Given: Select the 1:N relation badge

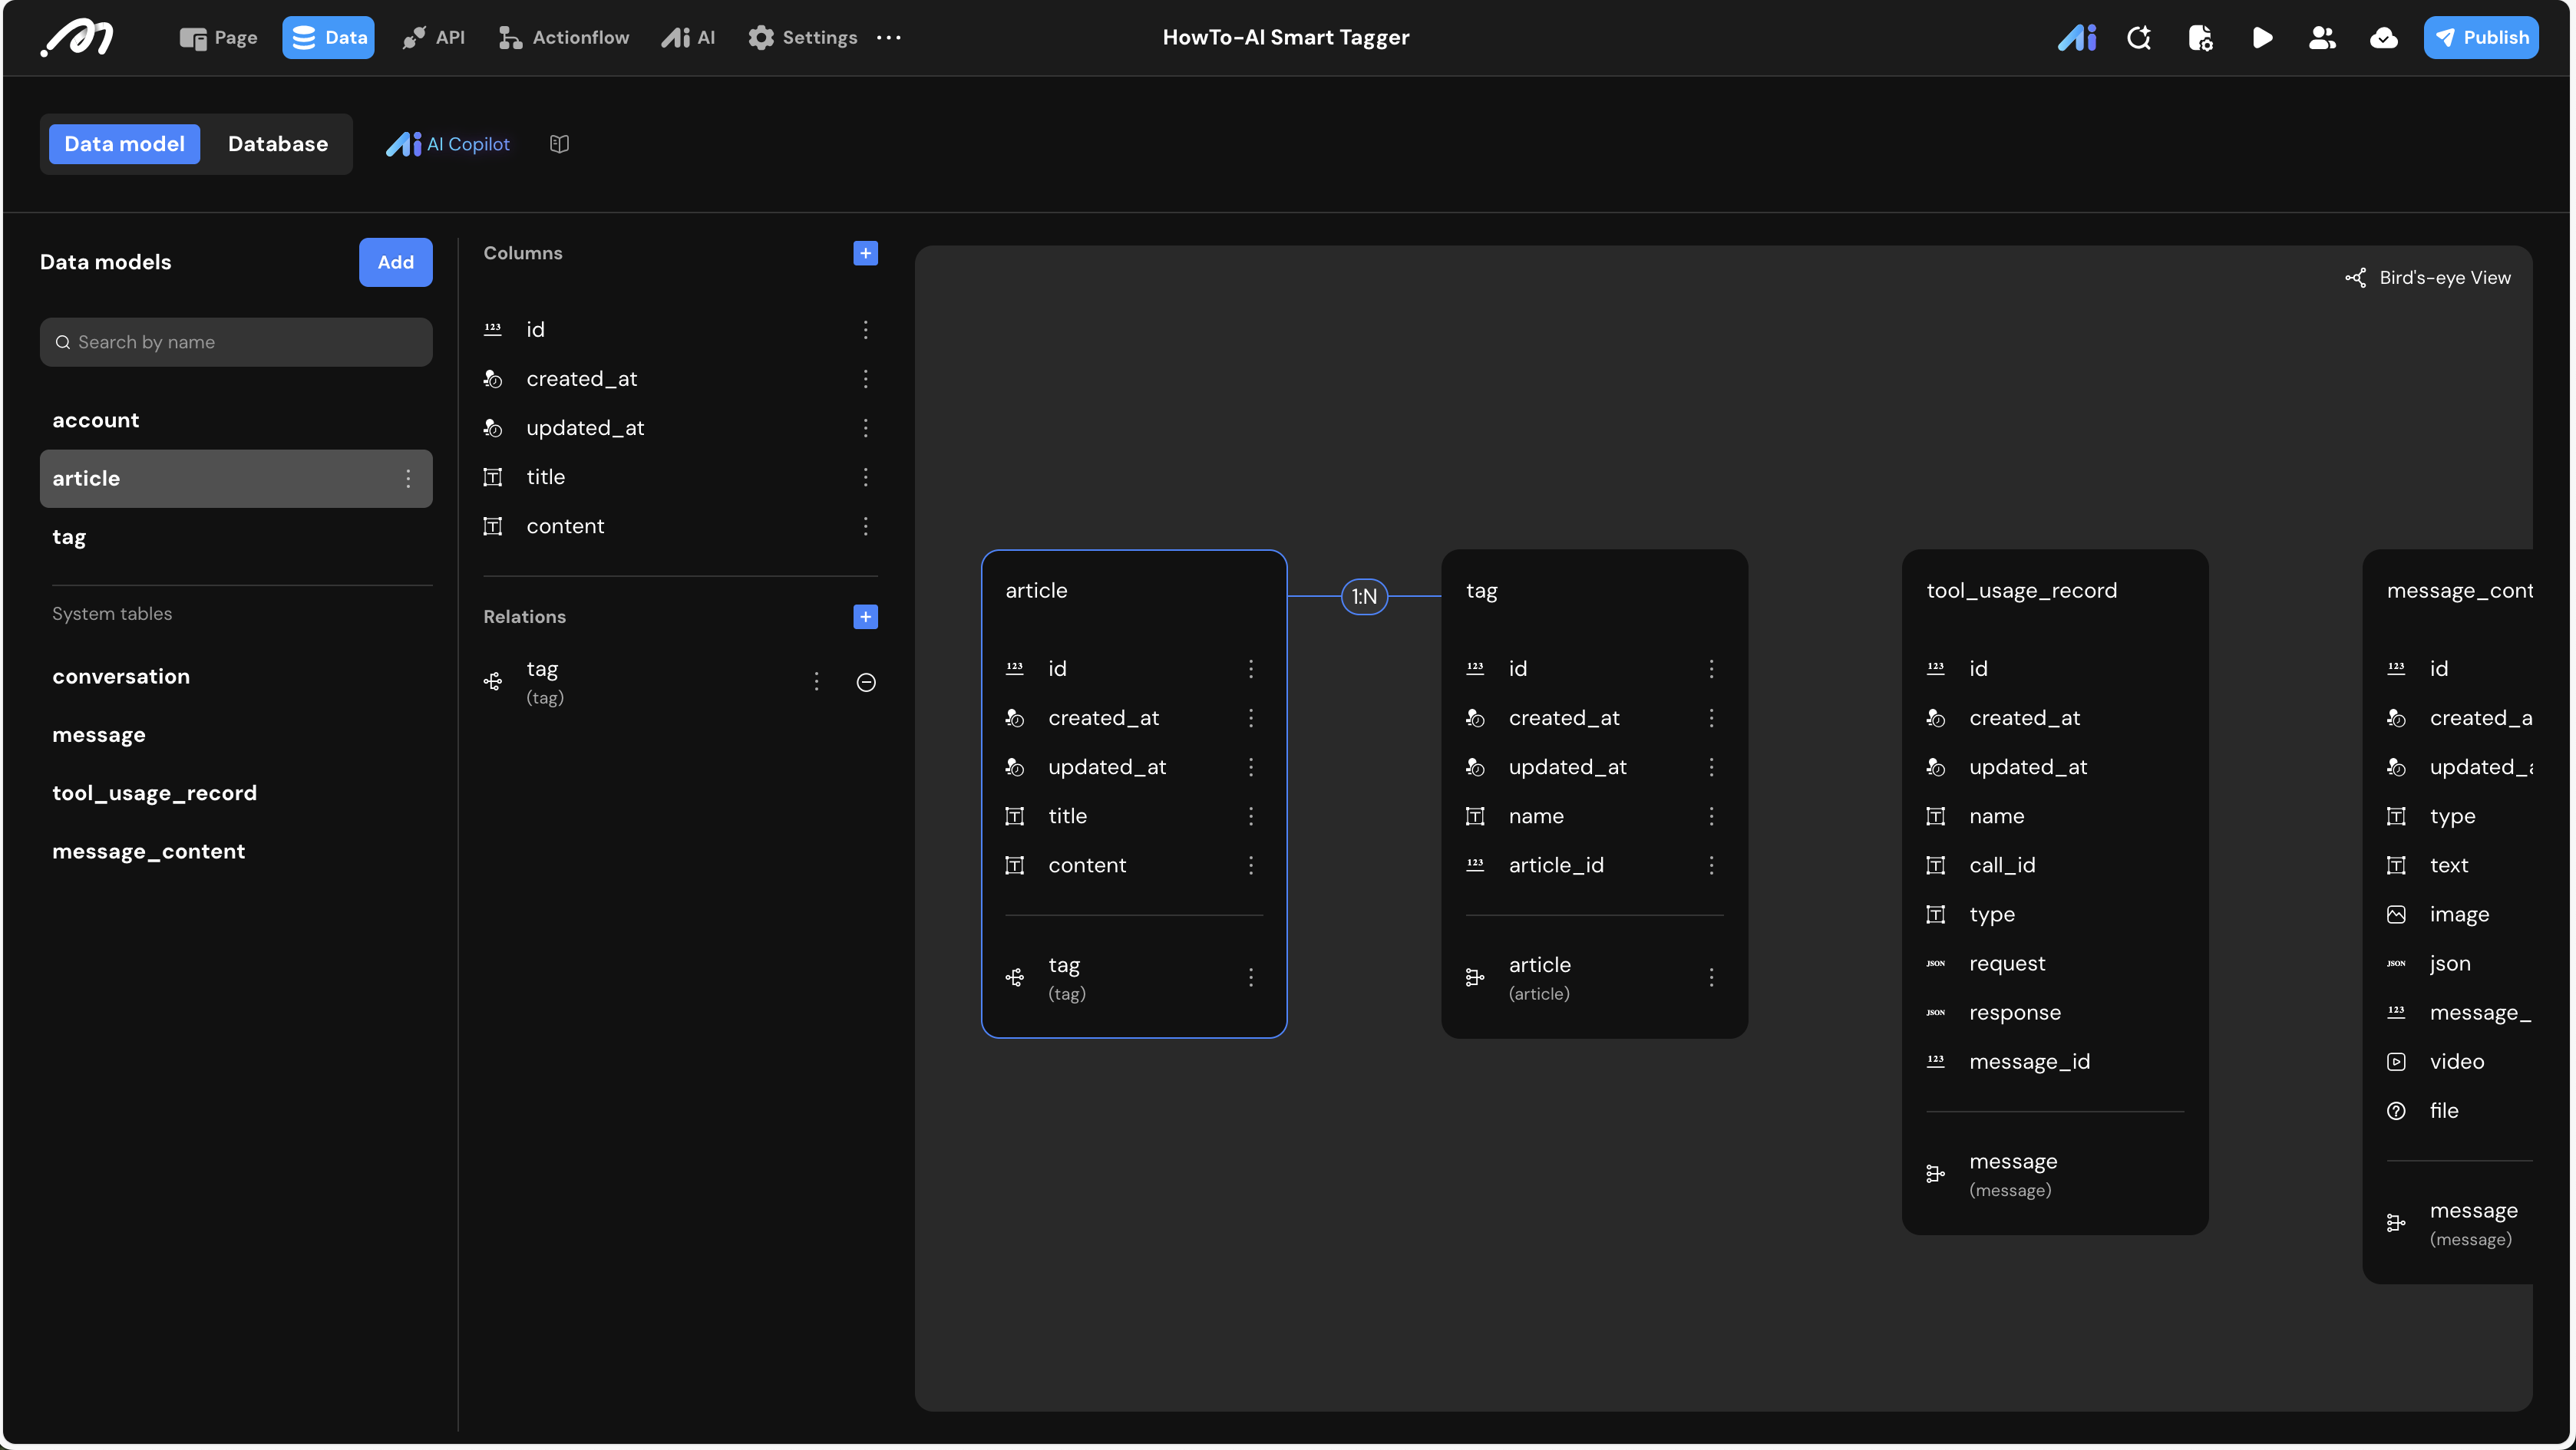Looking at the screenshot, I should [1364, 597].
